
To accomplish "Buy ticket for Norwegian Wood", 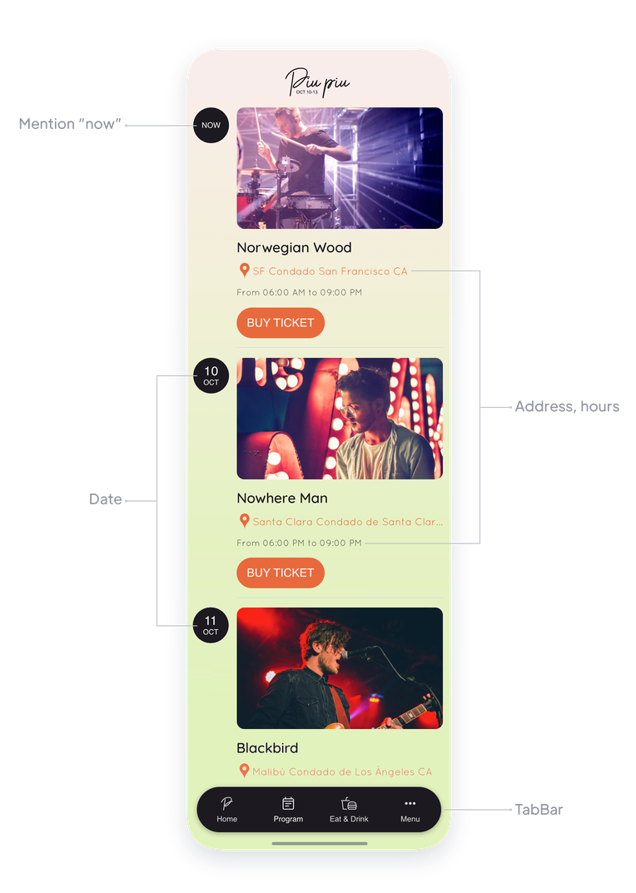I will click(x=281, y=323).
